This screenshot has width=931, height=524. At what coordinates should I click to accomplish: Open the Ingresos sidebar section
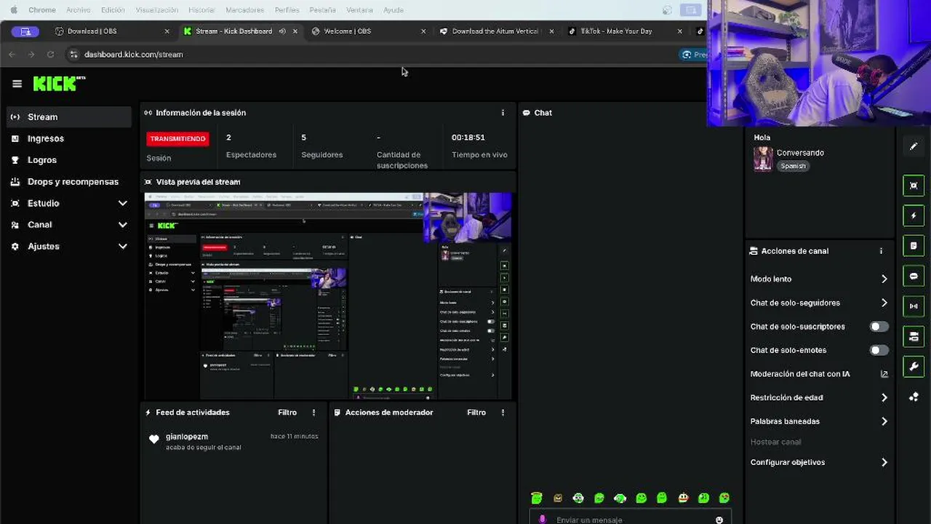click(x=69, y=138)
